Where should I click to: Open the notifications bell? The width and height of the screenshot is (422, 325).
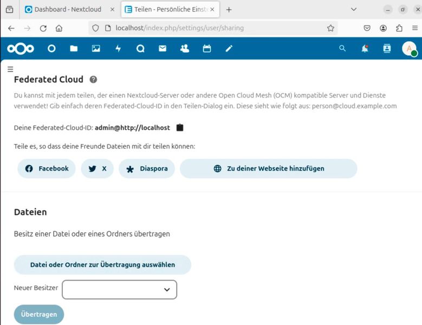click(365, 48)
